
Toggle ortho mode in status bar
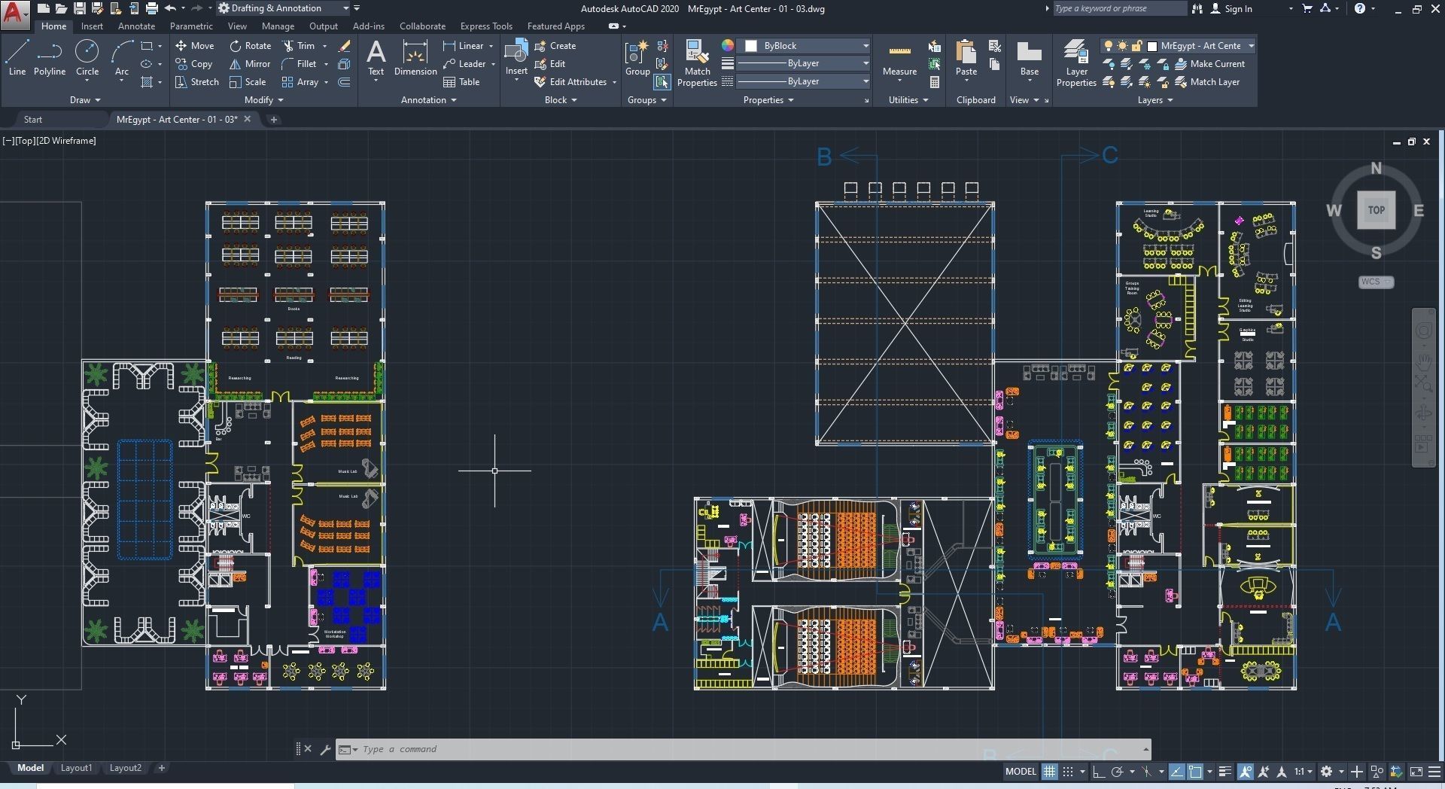click(x=1099, y=772)
